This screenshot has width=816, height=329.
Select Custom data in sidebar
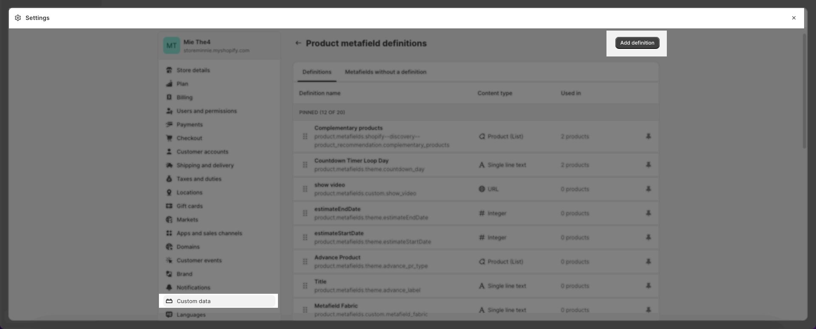pyautogui.click(x=219, y=301)
